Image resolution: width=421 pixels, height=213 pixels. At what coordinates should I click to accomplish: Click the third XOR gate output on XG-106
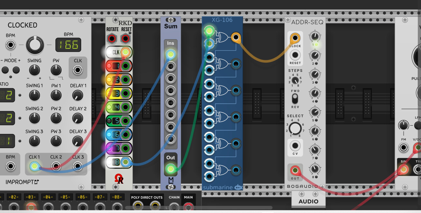pyautogui.click(x=236, y=90)
